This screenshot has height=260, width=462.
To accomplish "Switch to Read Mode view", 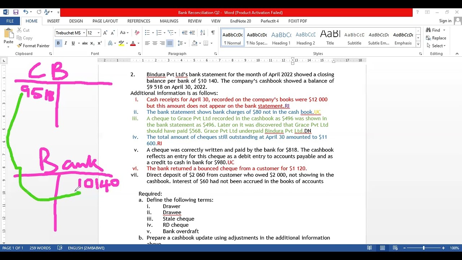I will 370,248.
